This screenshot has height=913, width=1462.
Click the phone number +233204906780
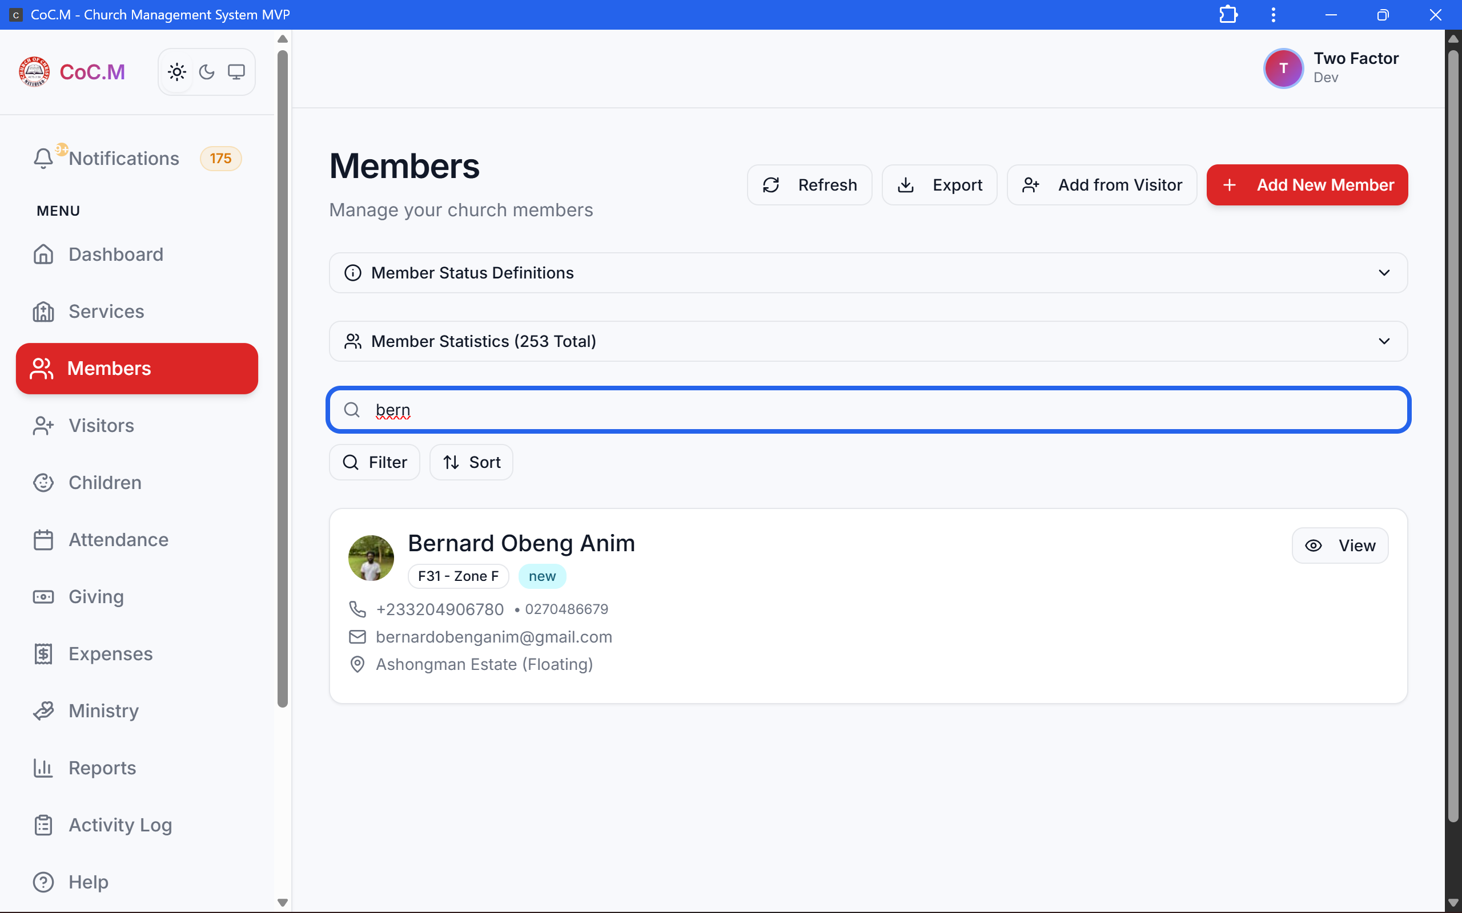click(x=440, y=609)
